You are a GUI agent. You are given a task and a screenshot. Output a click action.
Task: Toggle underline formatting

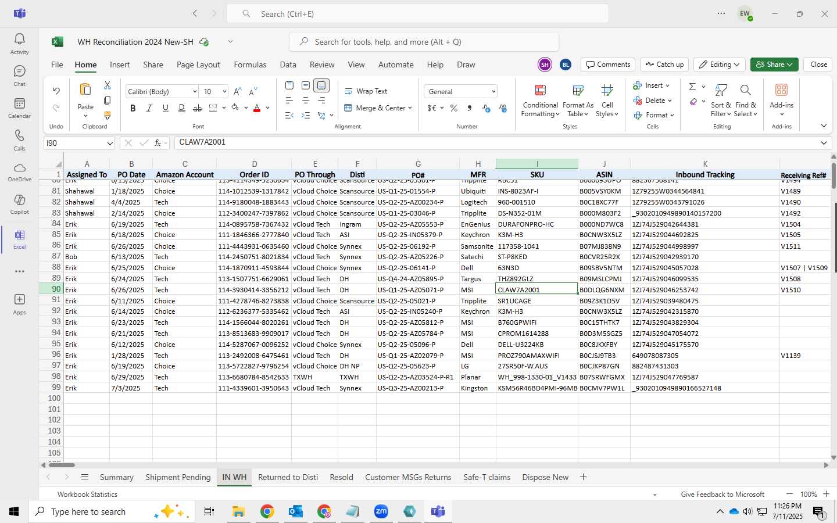pyautogui.click(x=166, y=108)
